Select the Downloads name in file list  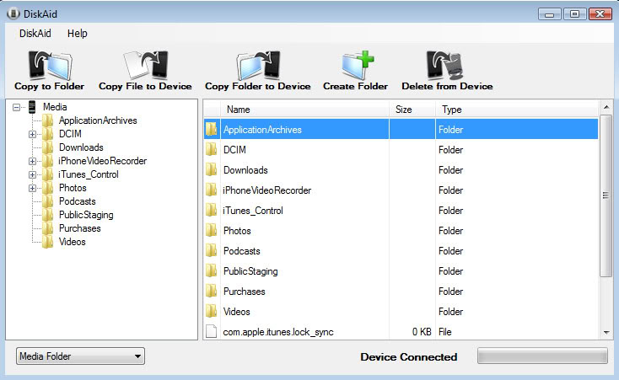tap(245, 169)
